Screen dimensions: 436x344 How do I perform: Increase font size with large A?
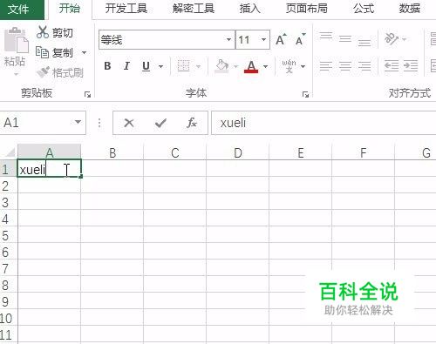(281, 39)
